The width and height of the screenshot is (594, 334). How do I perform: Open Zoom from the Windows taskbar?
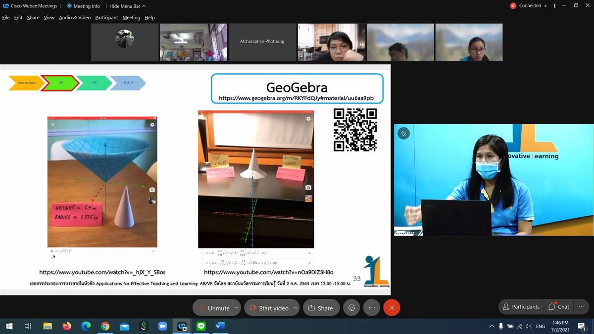pos(162,326)
